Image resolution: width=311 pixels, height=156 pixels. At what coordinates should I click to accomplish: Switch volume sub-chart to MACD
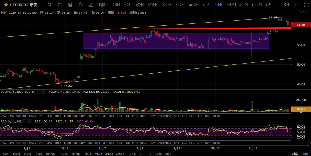(33, 116)
